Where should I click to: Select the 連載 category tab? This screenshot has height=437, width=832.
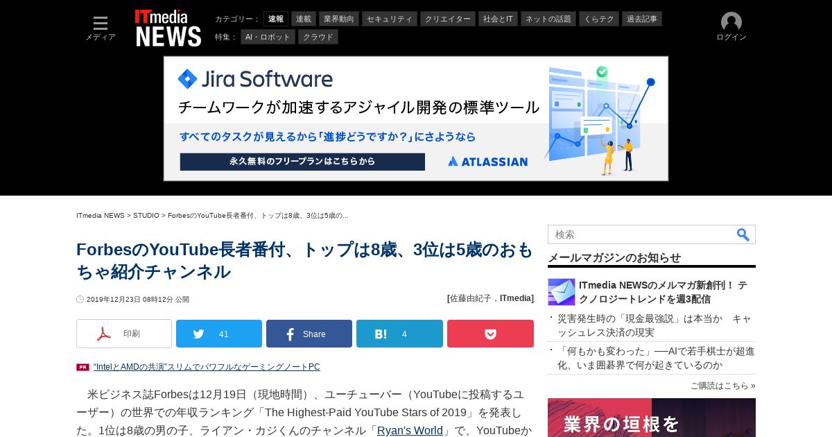(304, 19)
